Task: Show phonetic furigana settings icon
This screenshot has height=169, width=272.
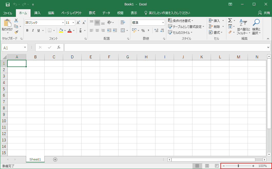Action: [x=81, y=30]
